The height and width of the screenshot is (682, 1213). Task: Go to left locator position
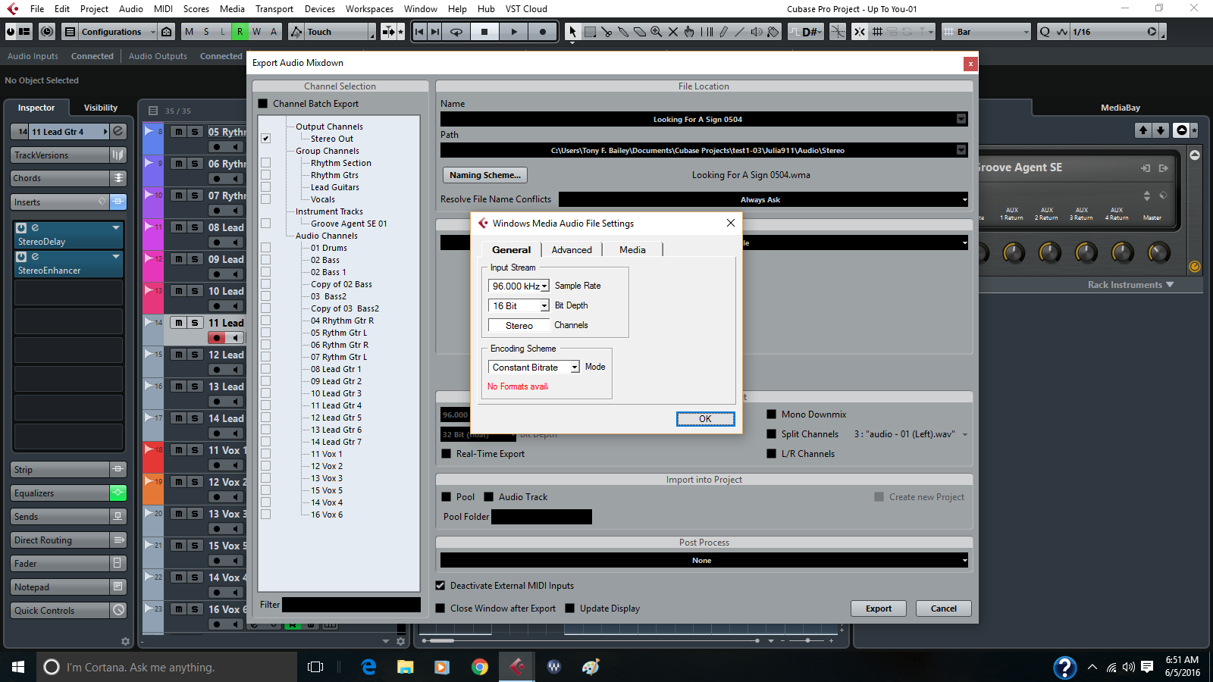click(419, 32)
